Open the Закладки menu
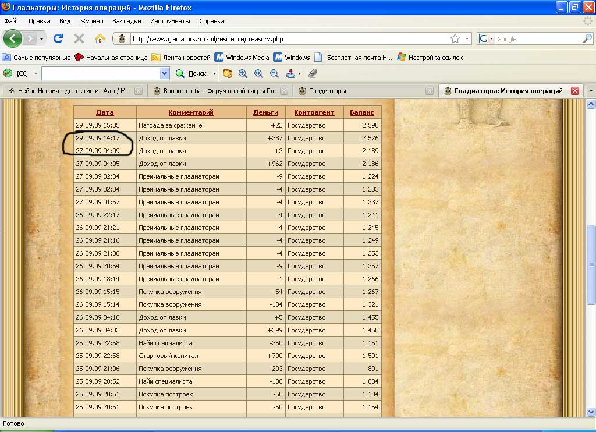596x432 pixels. 127,21
